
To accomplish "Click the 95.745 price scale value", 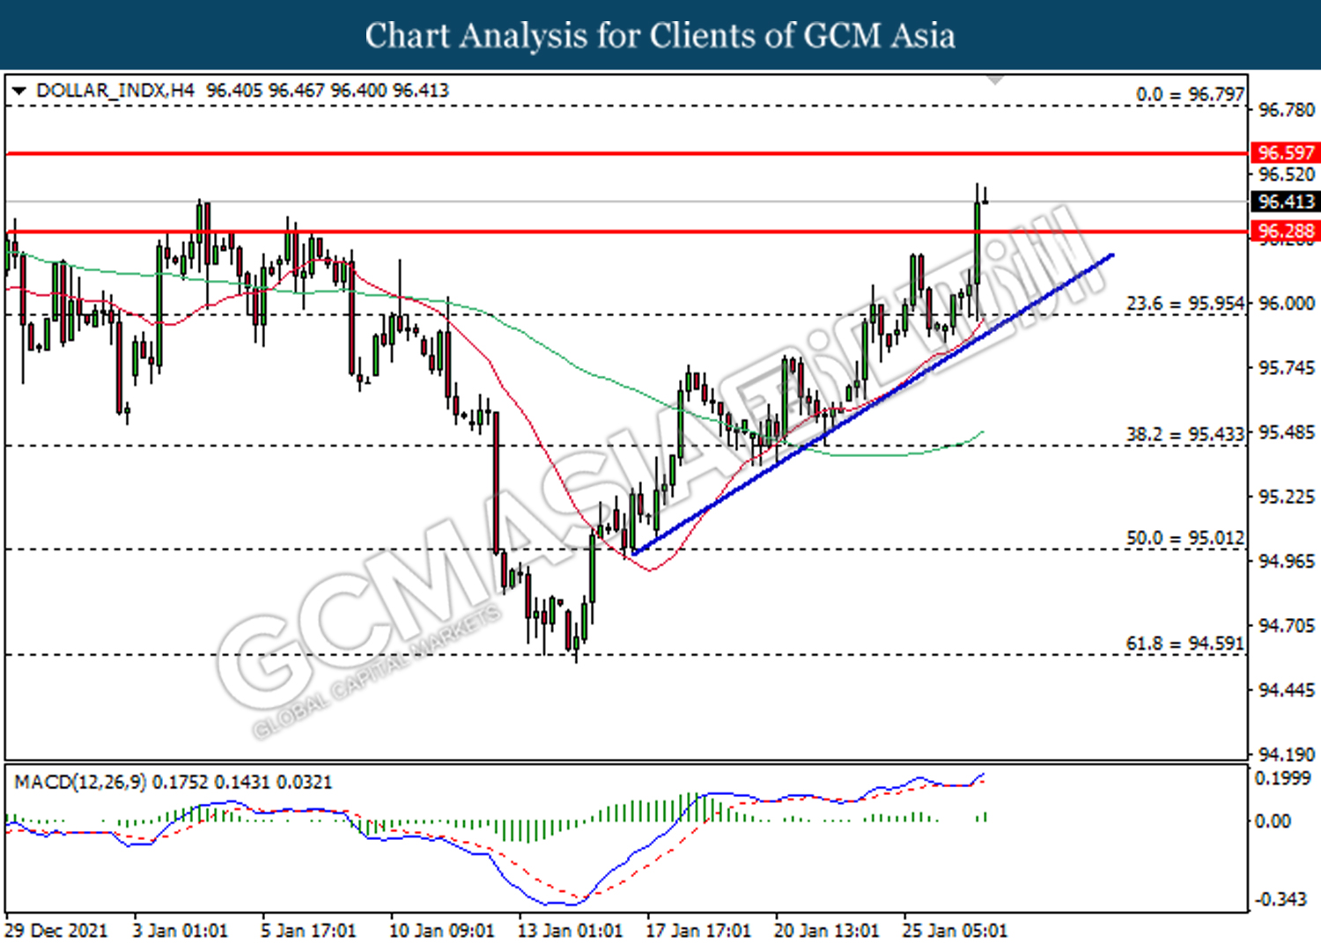I will click(x=1286, y=368).
